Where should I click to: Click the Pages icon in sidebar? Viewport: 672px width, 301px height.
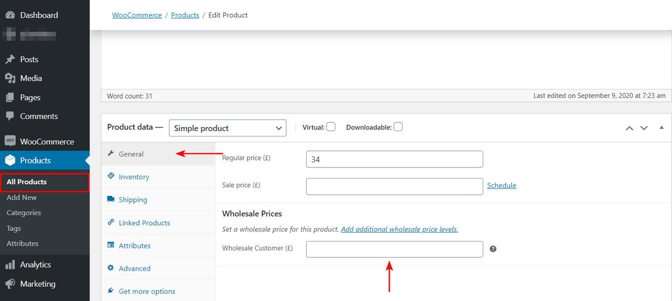tap(11, 97)
